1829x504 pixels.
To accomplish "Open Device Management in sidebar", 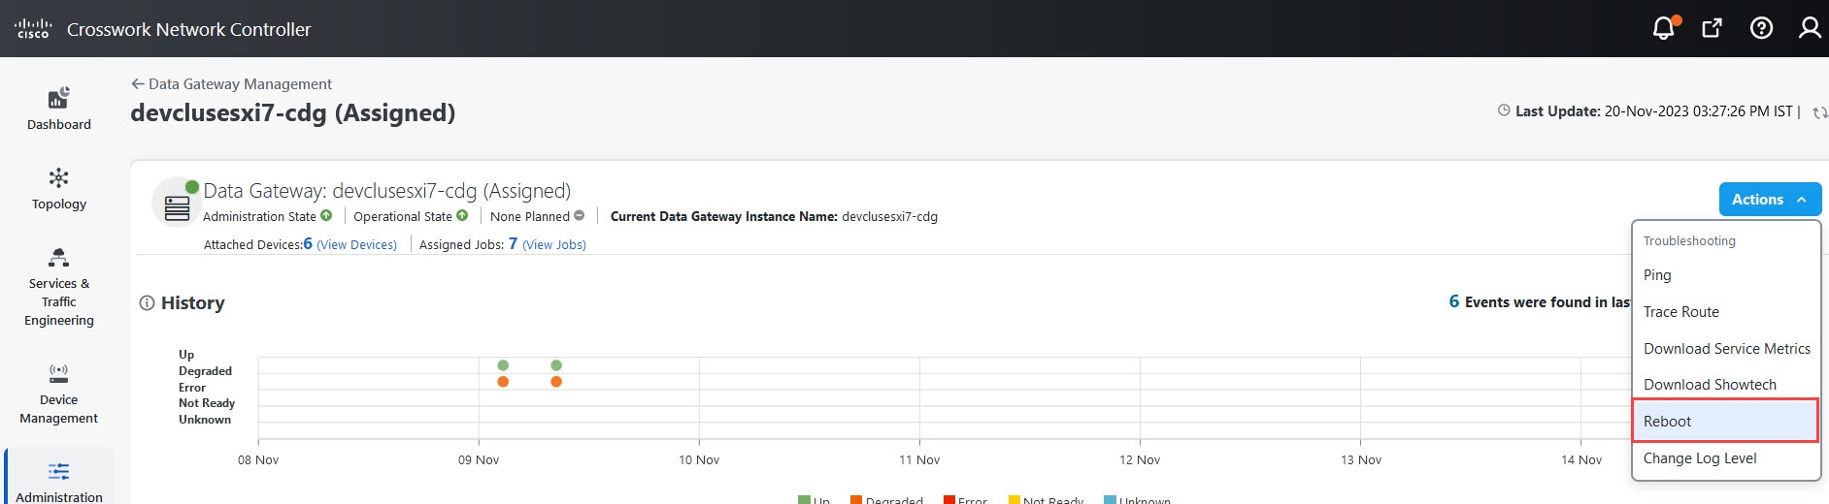I will pos(59,394).
